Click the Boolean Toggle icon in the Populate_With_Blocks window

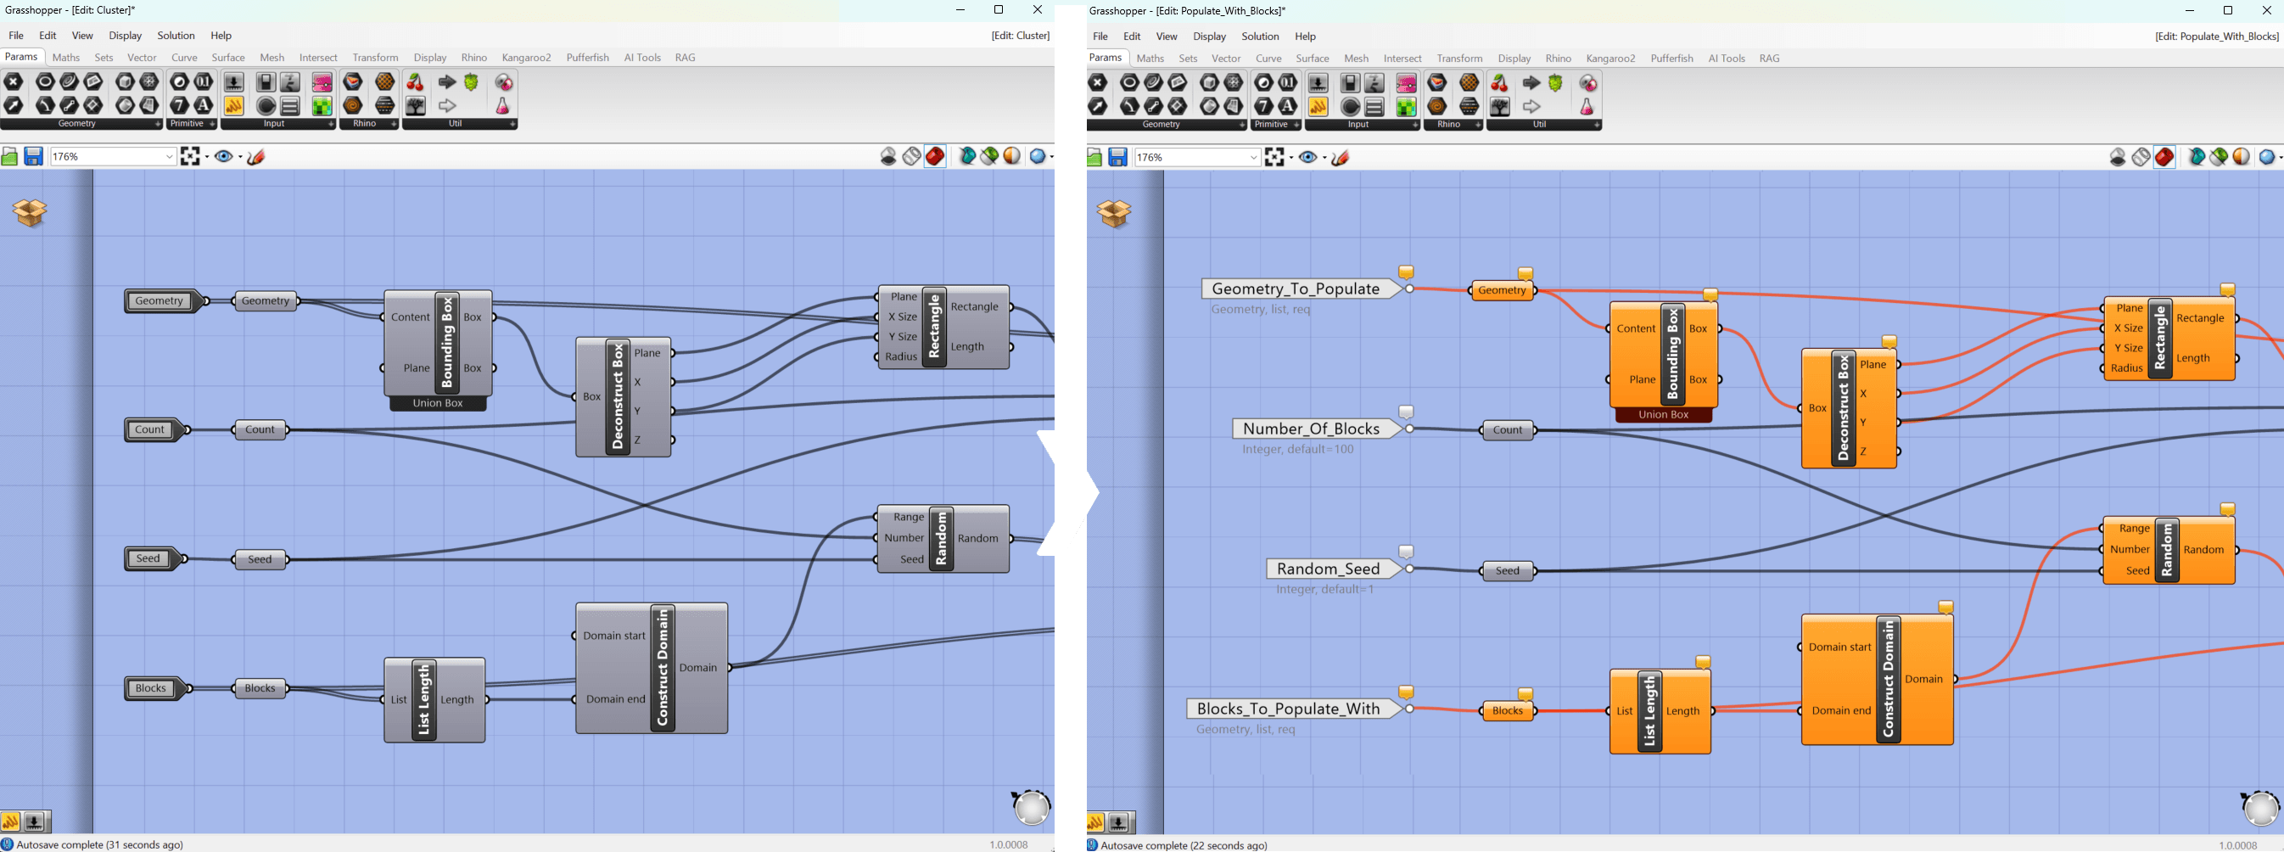point(1350,82)
